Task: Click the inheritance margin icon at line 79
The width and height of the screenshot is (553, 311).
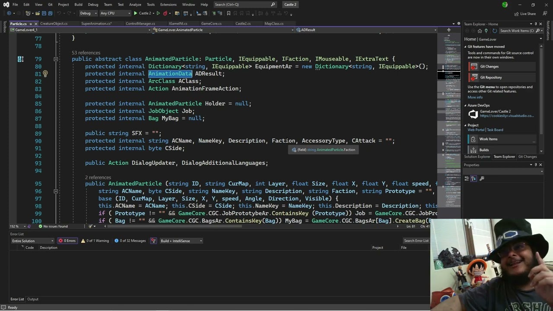Action: (x=20, y=59)
